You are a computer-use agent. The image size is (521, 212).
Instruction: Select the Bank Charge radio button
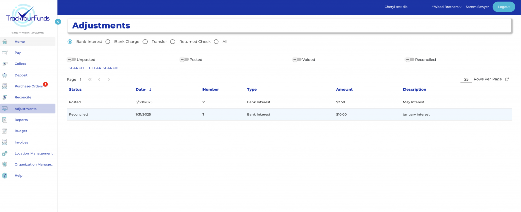pyautogui.click(x=108, y=42)
